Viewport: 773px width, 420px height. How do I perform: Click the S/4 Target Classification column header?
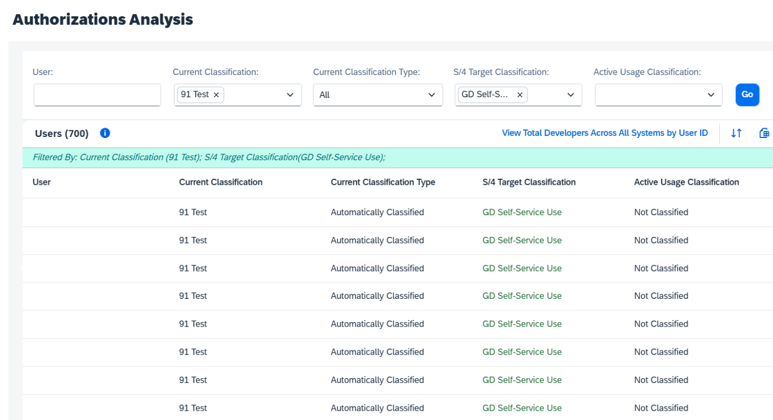529,183
